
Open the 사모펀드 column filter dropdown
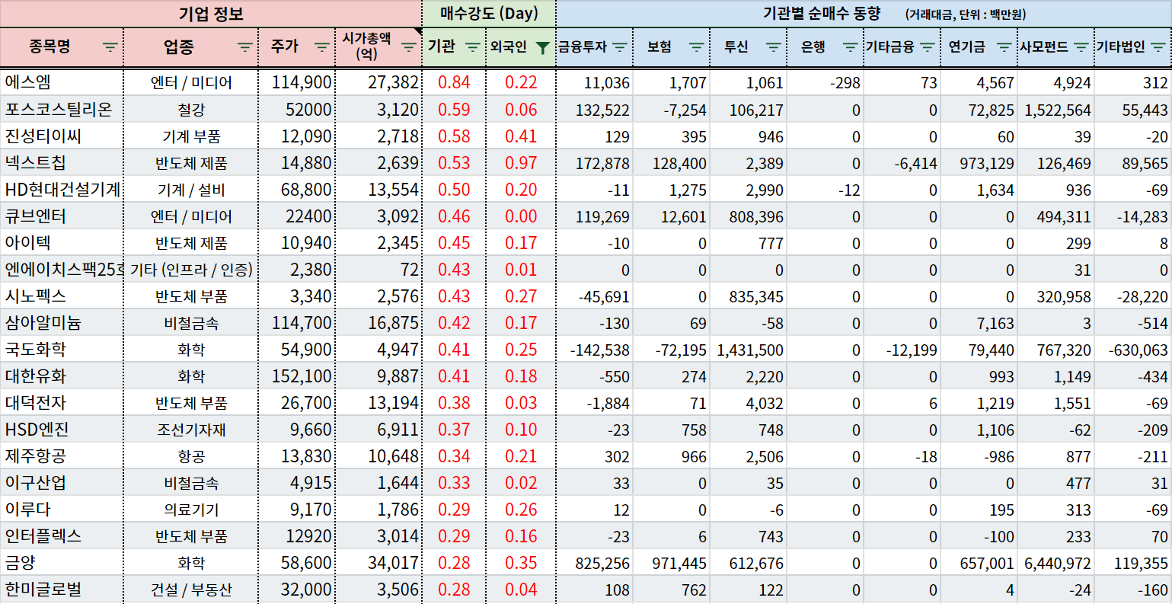point(1081,47)
